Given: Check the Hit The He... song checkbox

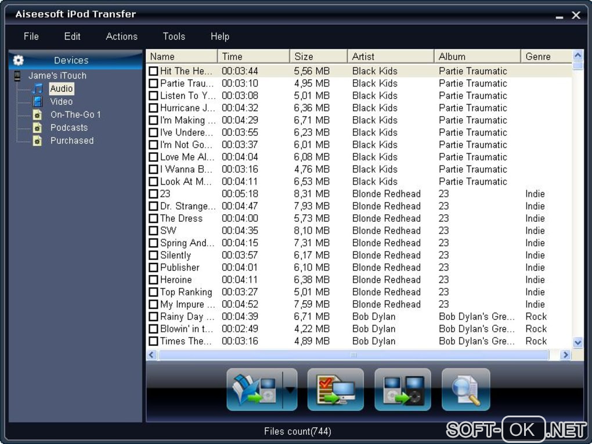Looking at the screenshot, I should (153, 71).
